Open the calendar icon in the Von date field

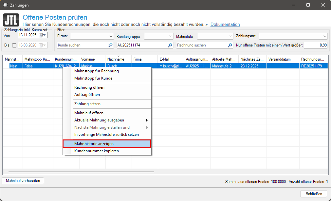click(x=41, y=35)
